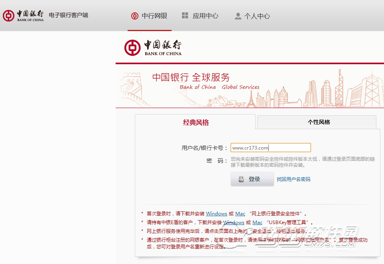Click the 登录 button
The height and width of the screenshot is (264, 384).
(252, 179)
